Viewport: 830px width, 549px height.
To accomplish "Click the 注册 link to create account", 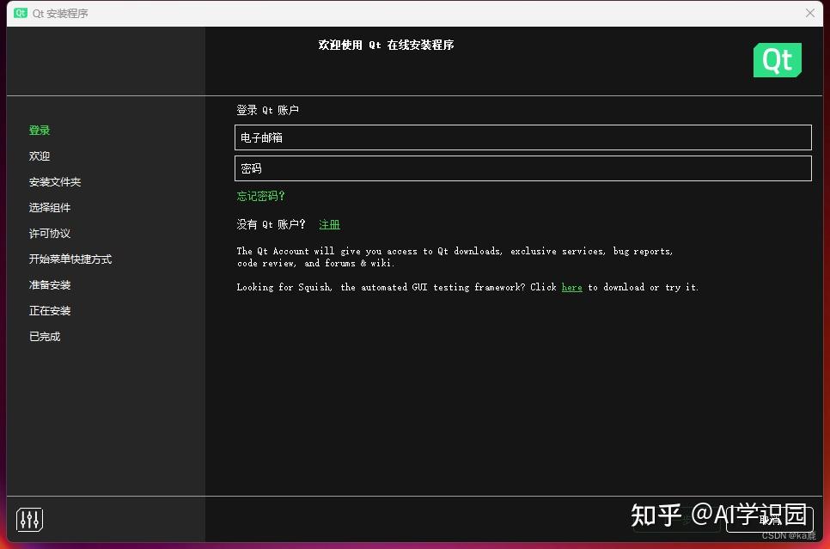I will pos(329,224).
